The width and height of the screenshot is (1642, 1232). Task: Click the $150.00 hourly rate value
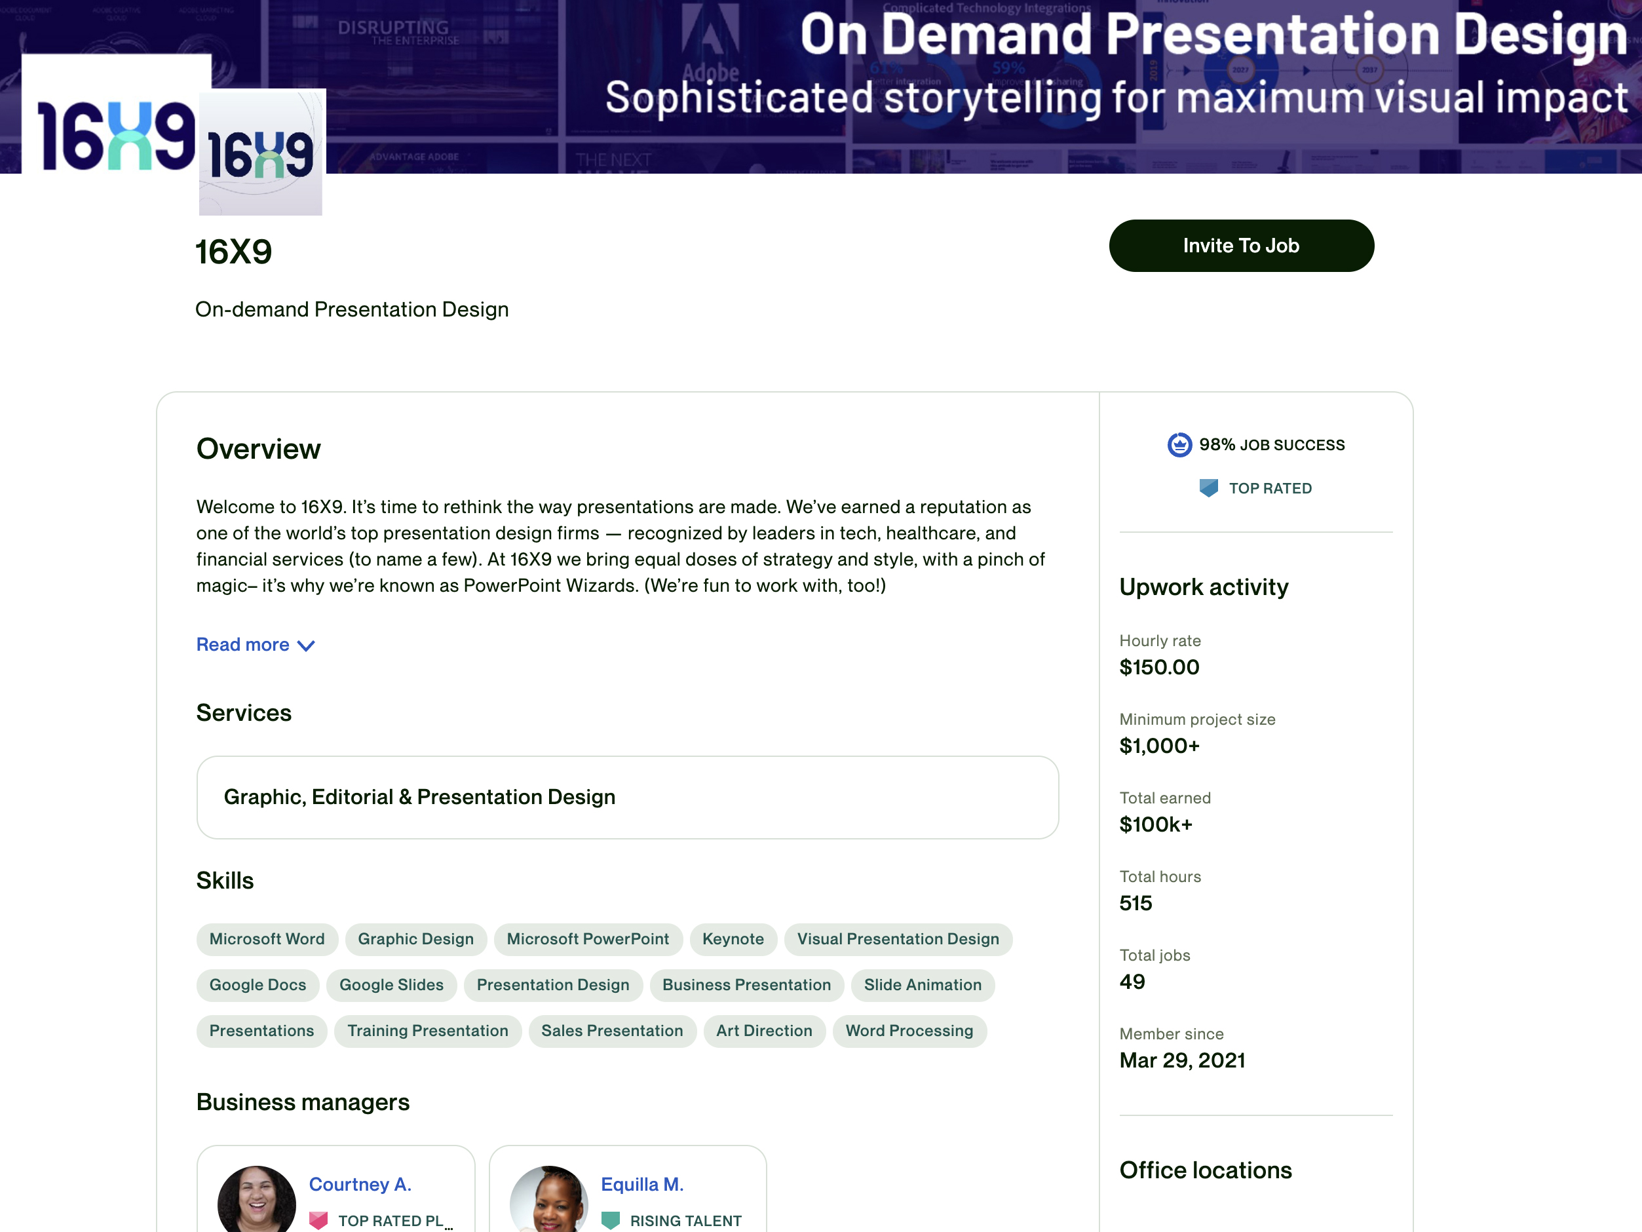(1158, 668)
